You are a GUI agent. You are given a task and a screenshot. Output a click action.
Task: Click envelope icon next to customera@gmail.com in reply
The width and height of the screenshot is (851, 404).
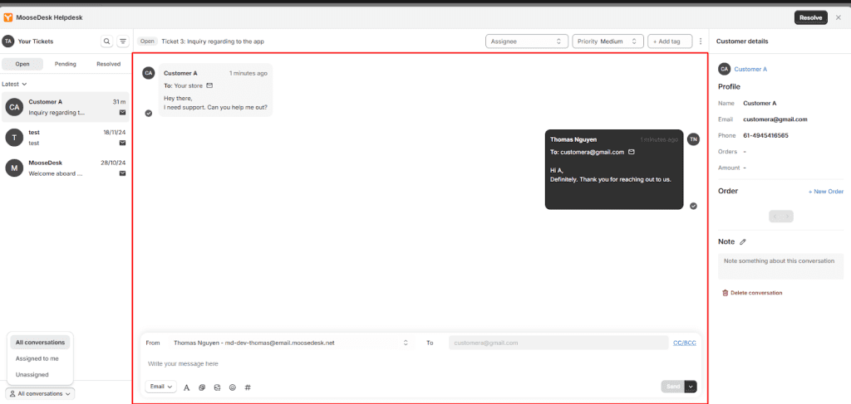tap(632, 152)
